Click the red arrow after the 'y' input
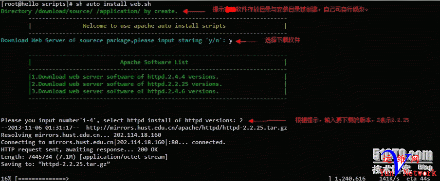The height and width of the screenshot is (181, 440). [x=246, y=42]
